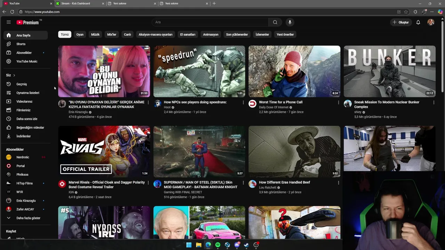Screen dimensions: 445x250
Task: Open options for Marvel Rivals trailer video
Action: pyautogui.click(x=148, y=183)
